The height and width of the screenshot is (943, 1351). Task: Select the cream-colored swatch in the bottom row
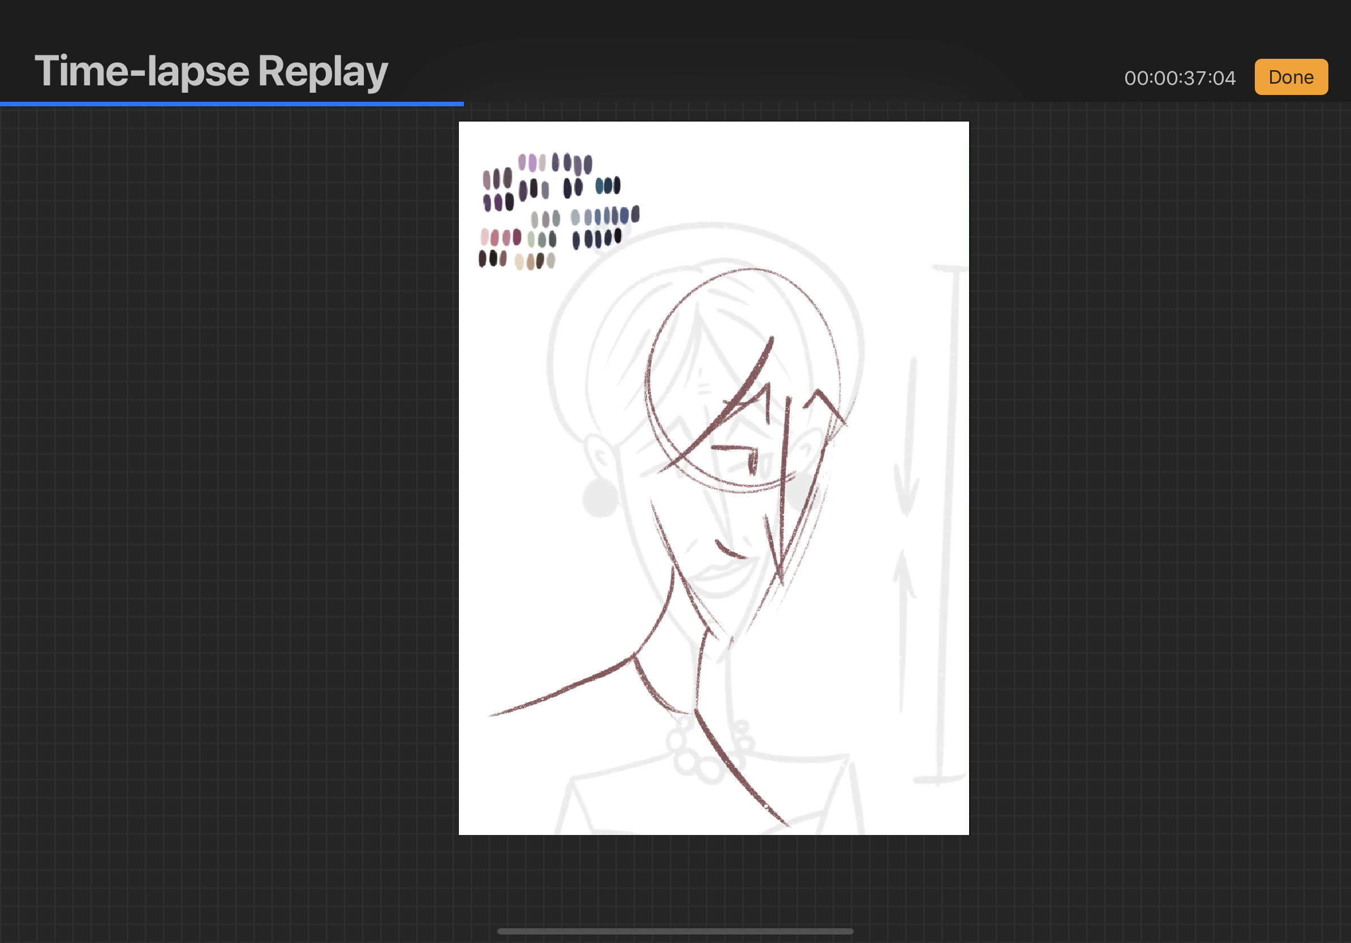[x=519, y=262]
